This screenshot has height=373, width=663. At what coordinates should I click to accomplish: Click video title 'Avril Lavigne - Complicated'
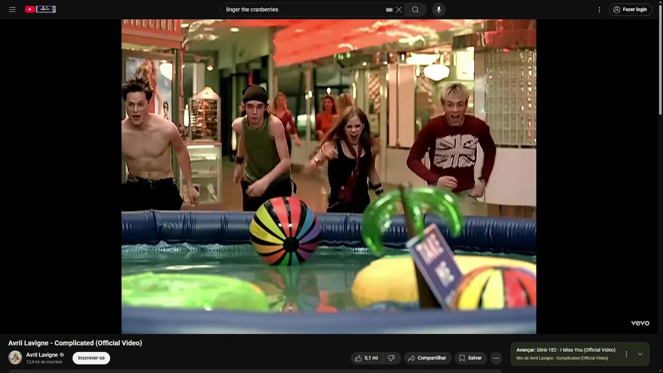pyautogui.click(x=75, y=343)
